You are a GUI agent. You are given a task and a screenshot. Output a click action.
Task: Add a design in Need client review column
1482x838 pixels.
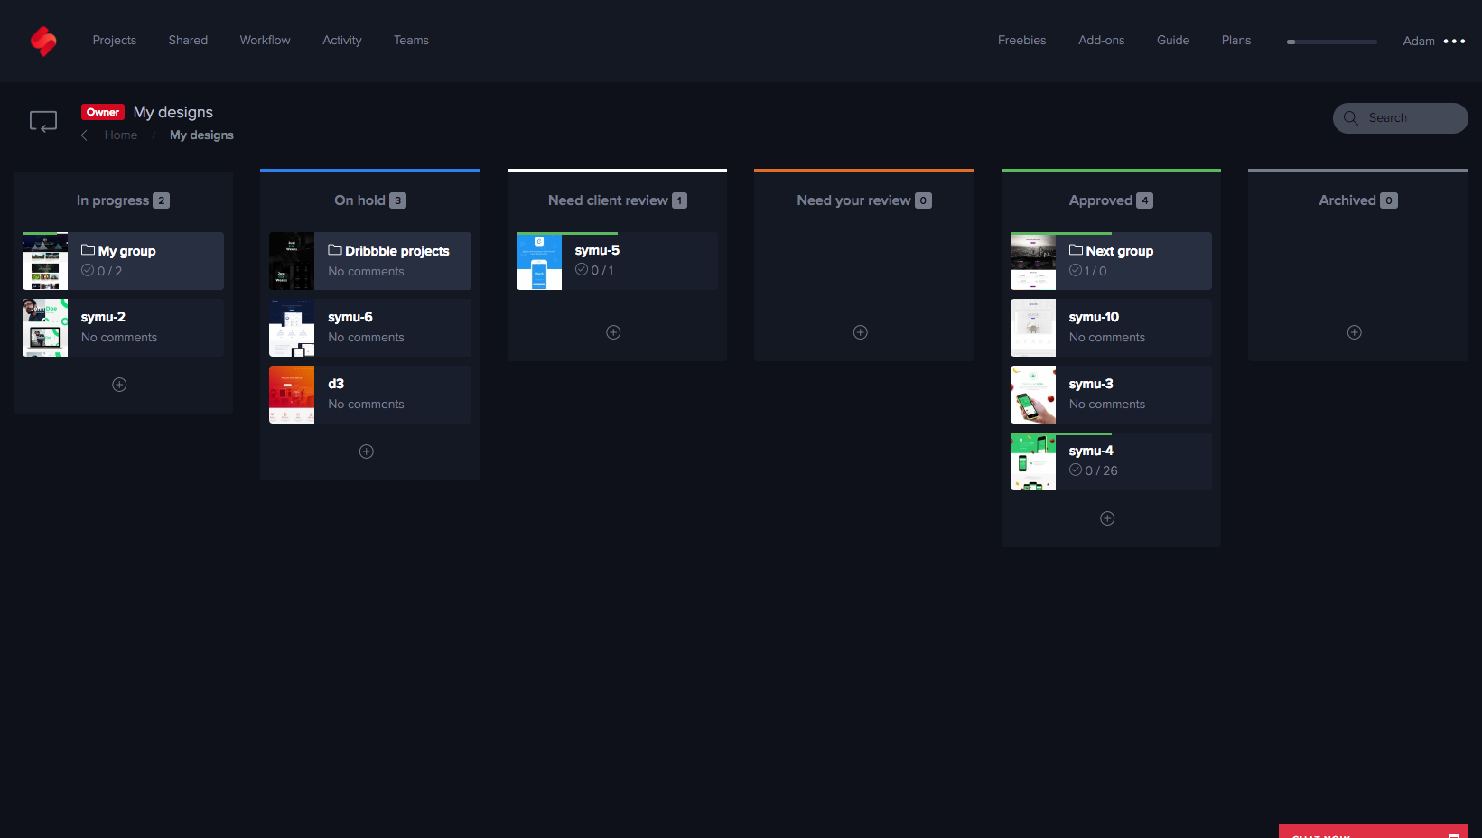pyautogui.click(x=613, y=332)
